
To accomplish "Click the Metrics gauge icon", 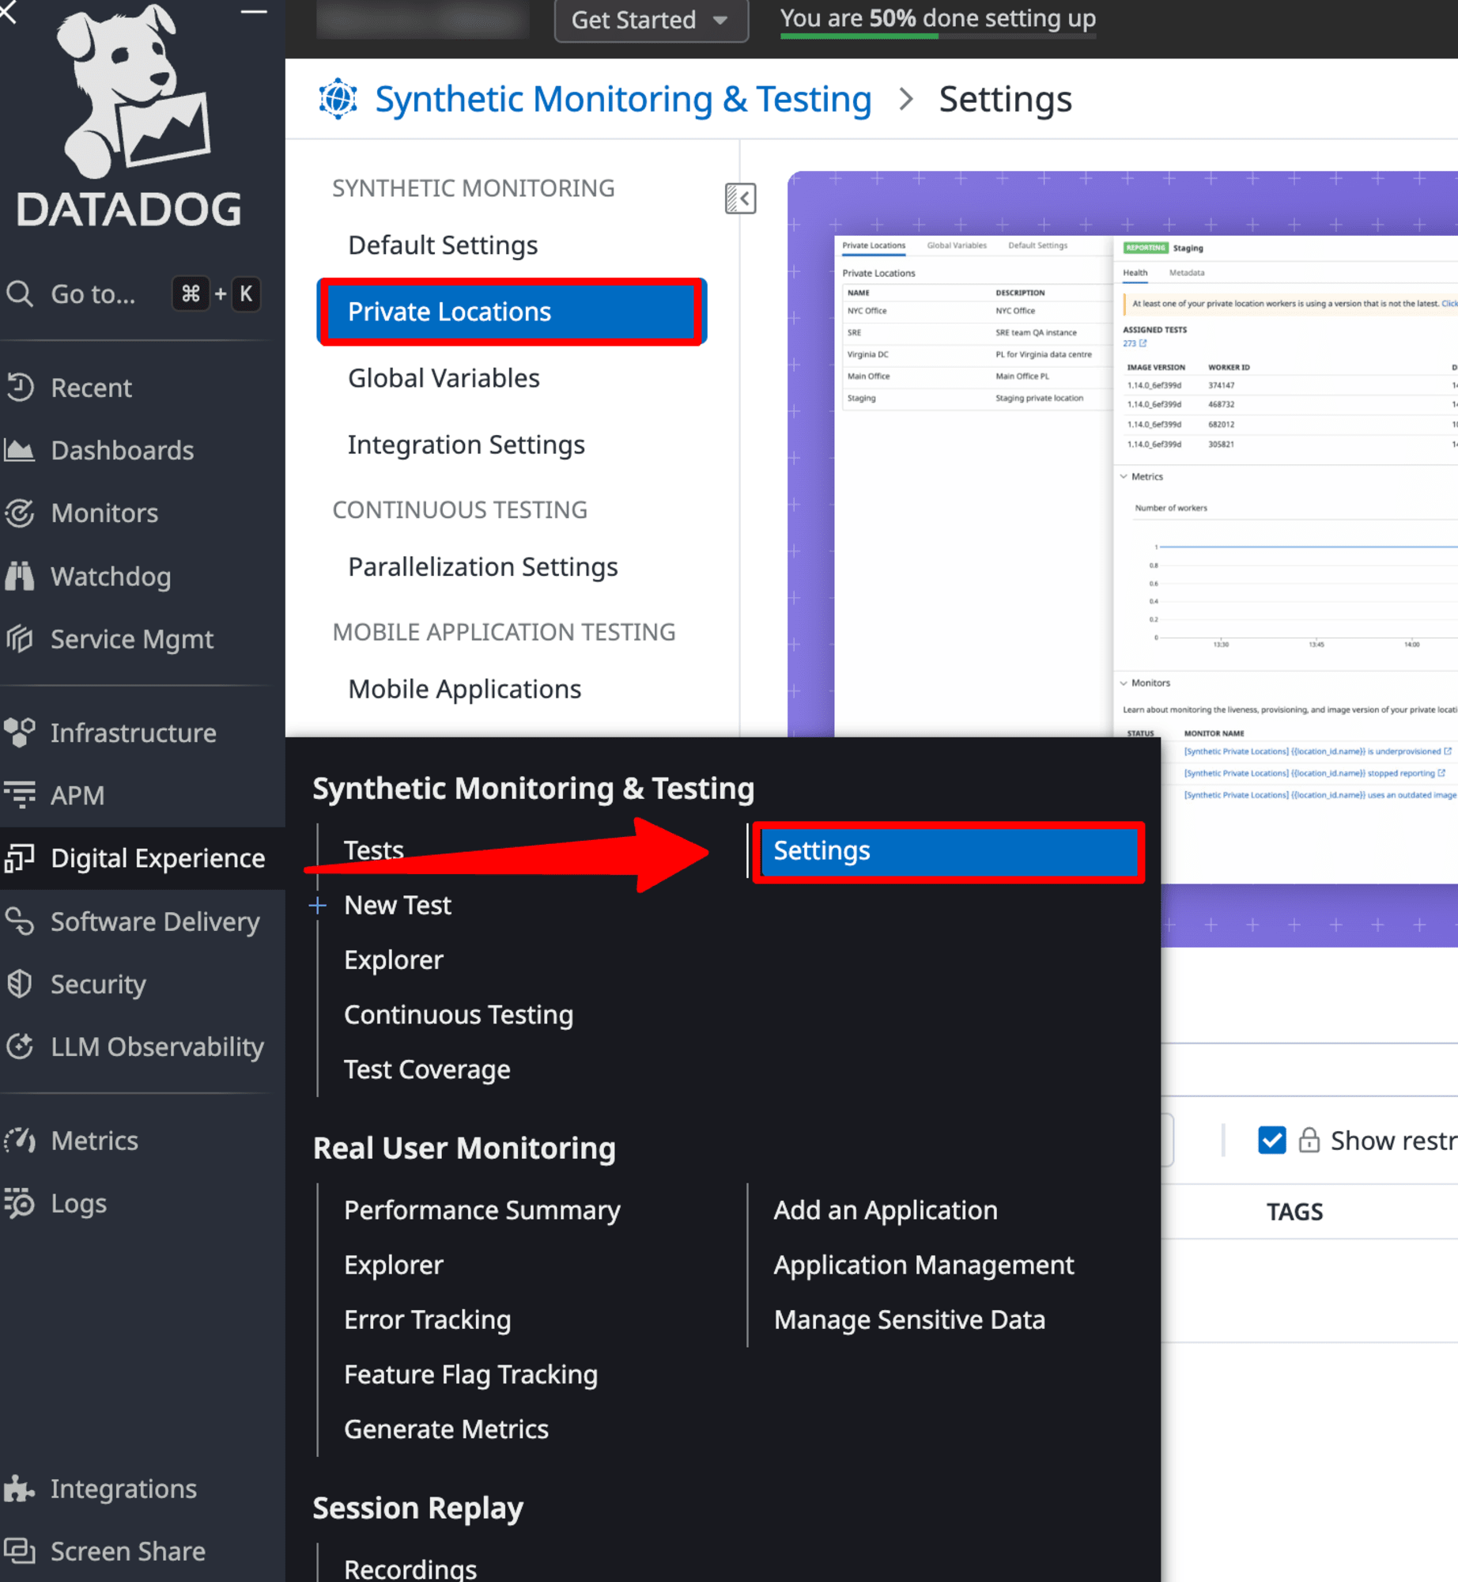I will (x=20, y=1141).
